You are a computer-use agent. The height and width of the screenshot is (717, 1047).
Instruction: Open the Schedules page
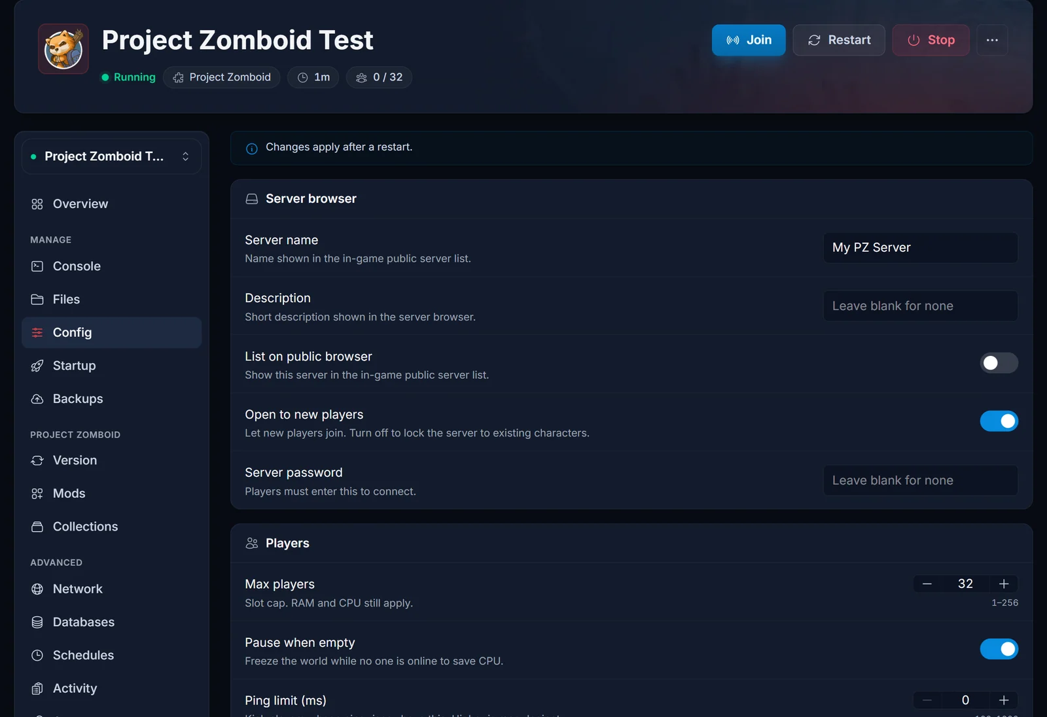point(111,656)
